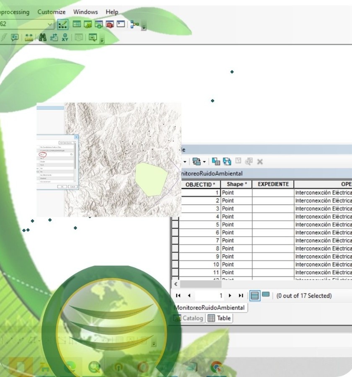Launch the ModelBuilder window icon
The width and height of the screenshot is (352, 377).
coord(135,24)
